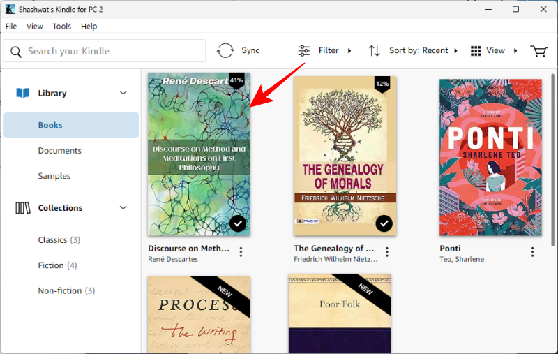Click the Filter sliders icon

304,50
